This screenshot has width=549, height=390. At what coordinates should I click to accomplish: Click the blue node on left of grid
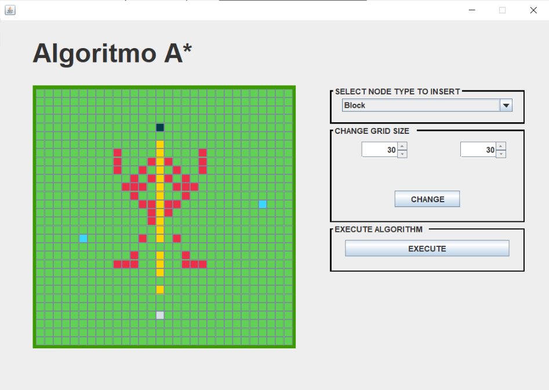tap(83, 238)
